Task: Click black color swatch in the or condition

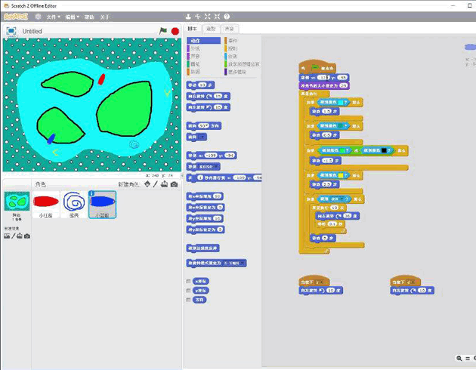Action: pyautogui.click(x=384, y=150)
